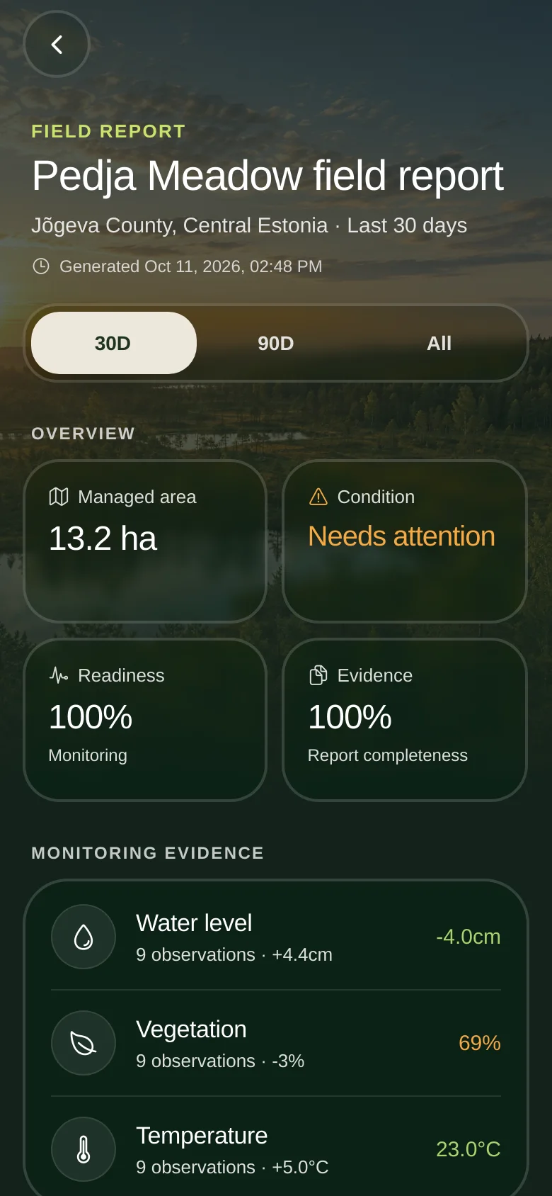Image resolution: width=552 pixels, height=1196 pixels.
Task: Click the 13.2 ha managed area value
Action: [x=103, y=538]
